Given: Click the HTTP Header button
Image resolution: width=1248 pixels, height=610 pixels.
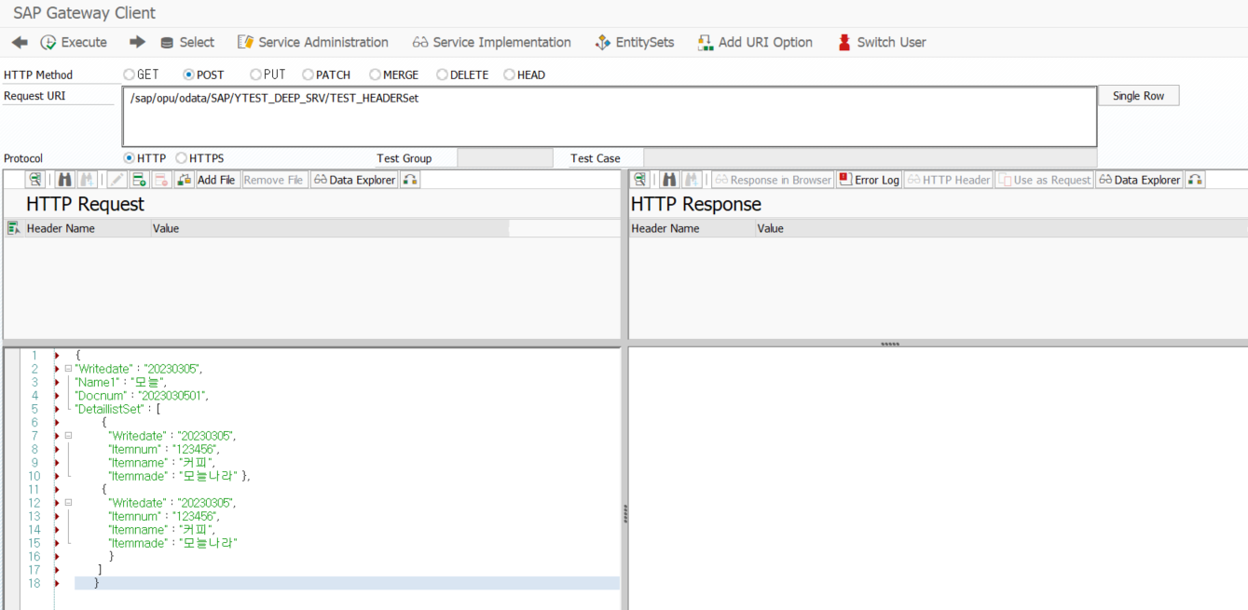Looking at the screenshot, I should click(949, 180).
